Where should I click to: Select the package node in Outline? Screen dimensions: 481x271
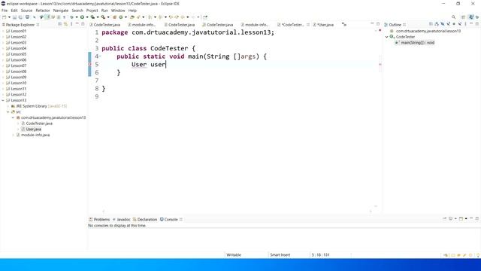click(428, 31)
